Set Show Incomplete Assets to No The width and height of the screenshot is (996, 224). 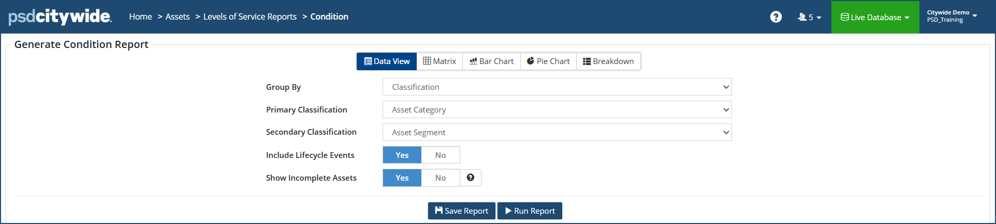pos(441,178)
